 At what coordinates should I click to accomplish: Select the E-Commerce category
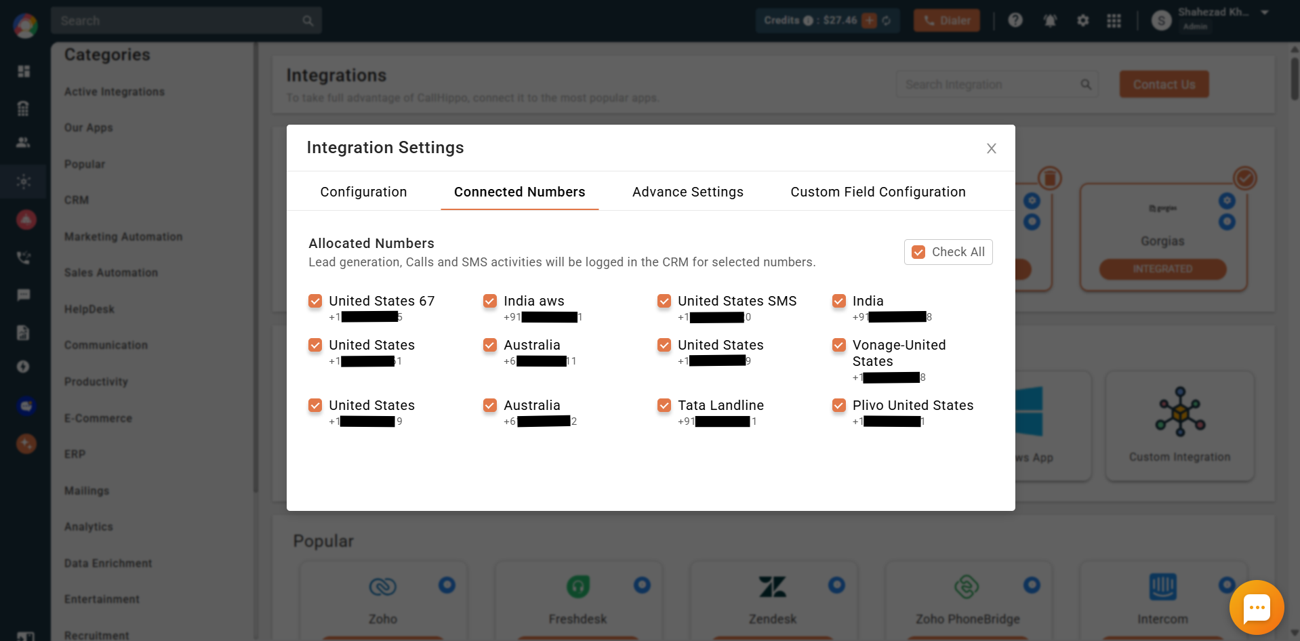[98, 418]
